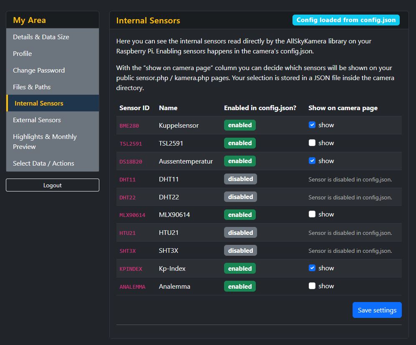The width and height of the screenshot is (416, 345).
Task: Select the SHT3X sensor ID label
Action: tap(127, 250)
